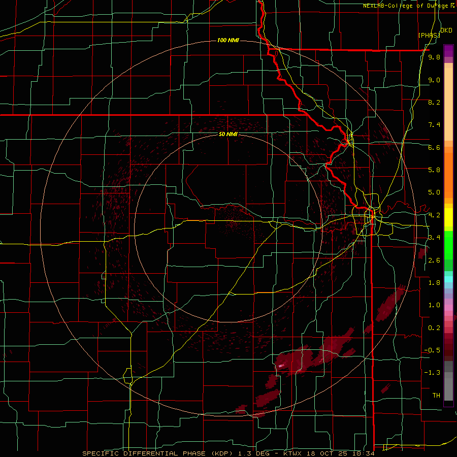Screen dimensions: 457x457
Task: Click the 7.4 value on the color scale
Action: [434, 125]
